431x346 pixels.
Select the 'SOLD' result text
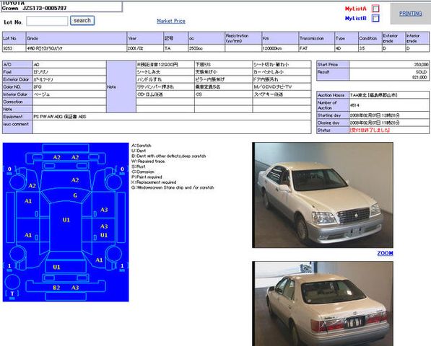tap(421, 72)
